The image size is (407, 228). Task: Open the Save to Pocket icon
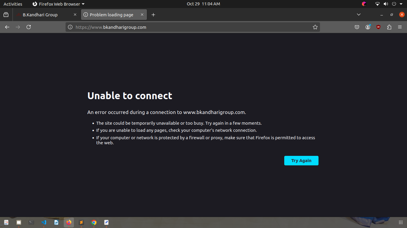coord(357,27)
